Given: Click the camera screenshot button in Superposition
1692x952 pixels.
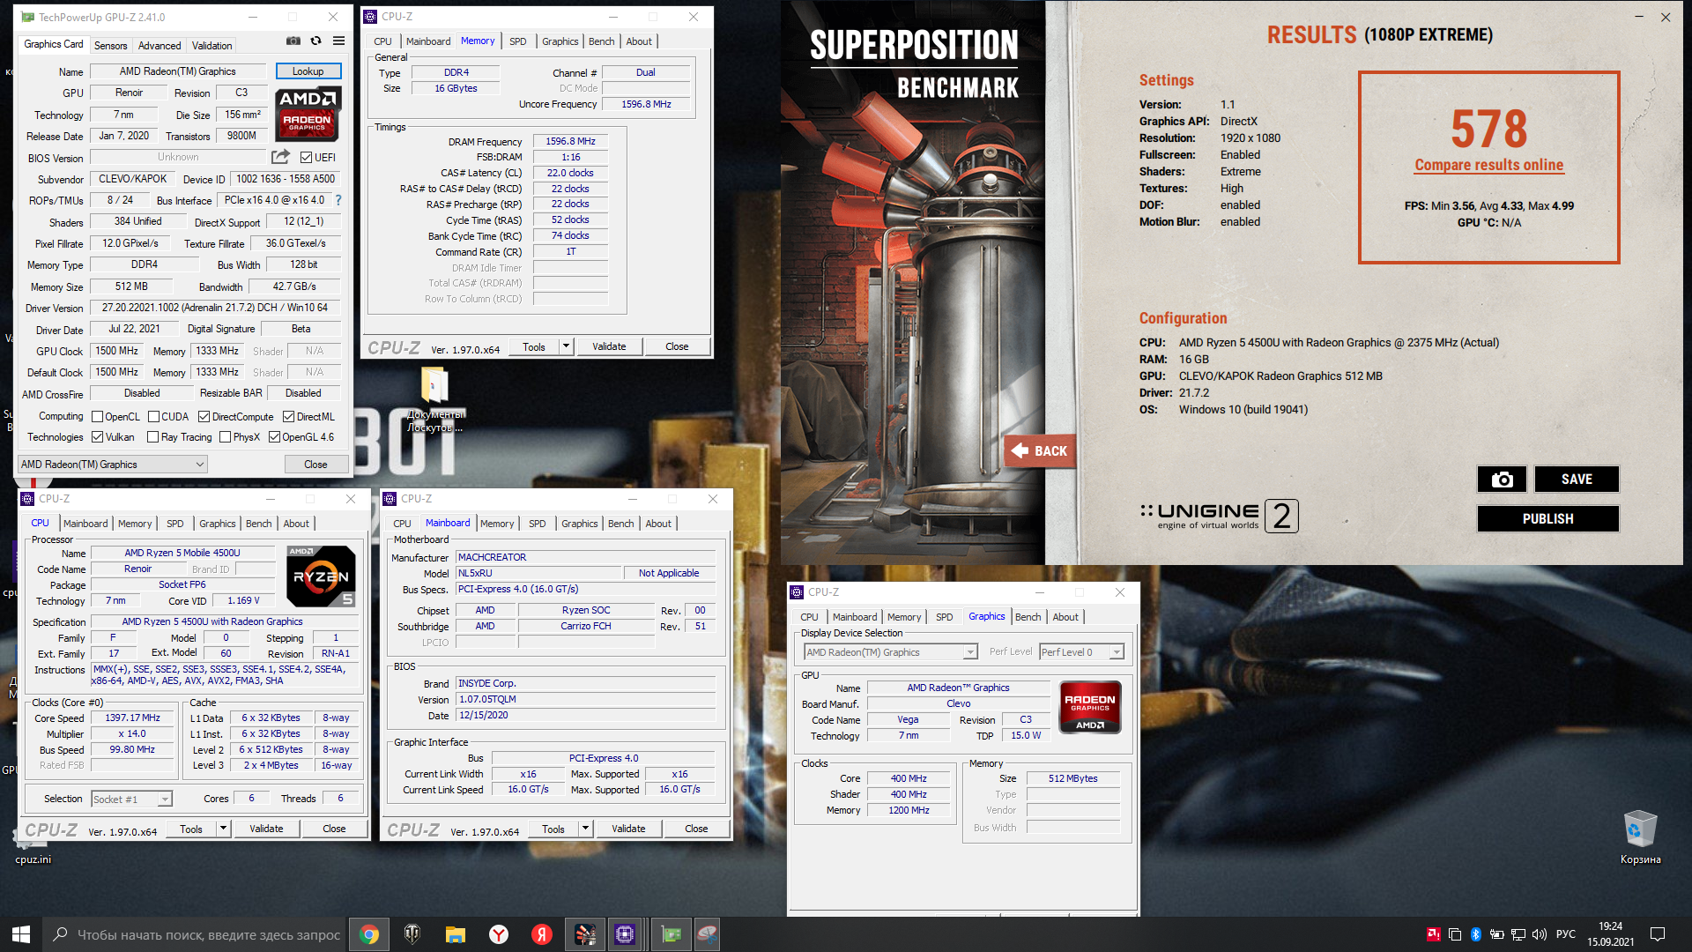Looking at the screenshot, I should pos(1502,480).
